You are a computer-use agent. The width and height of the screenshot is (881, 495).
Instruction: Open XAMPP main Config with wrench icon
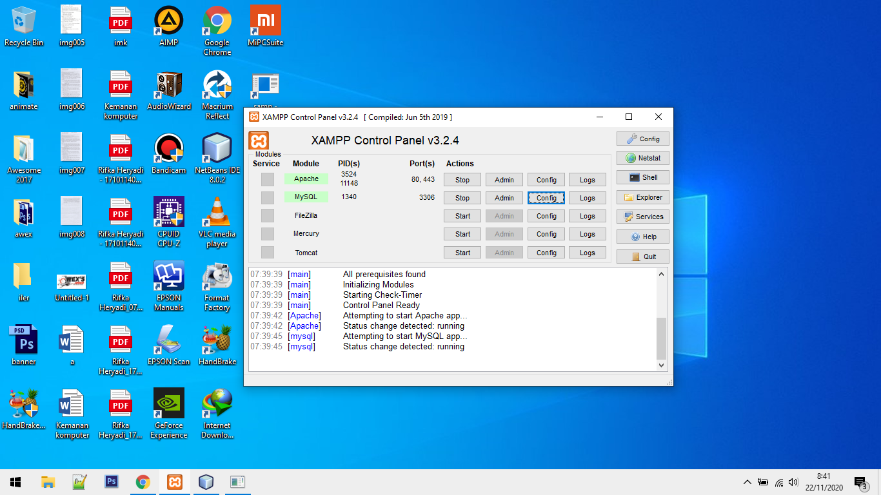tap(643, 139)
